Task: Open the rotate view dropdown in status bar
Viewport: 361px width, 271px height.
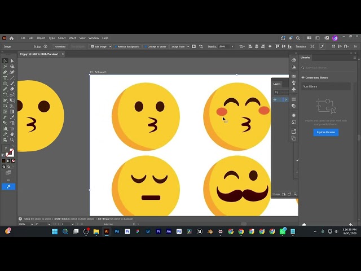Action: click(49, 224)
